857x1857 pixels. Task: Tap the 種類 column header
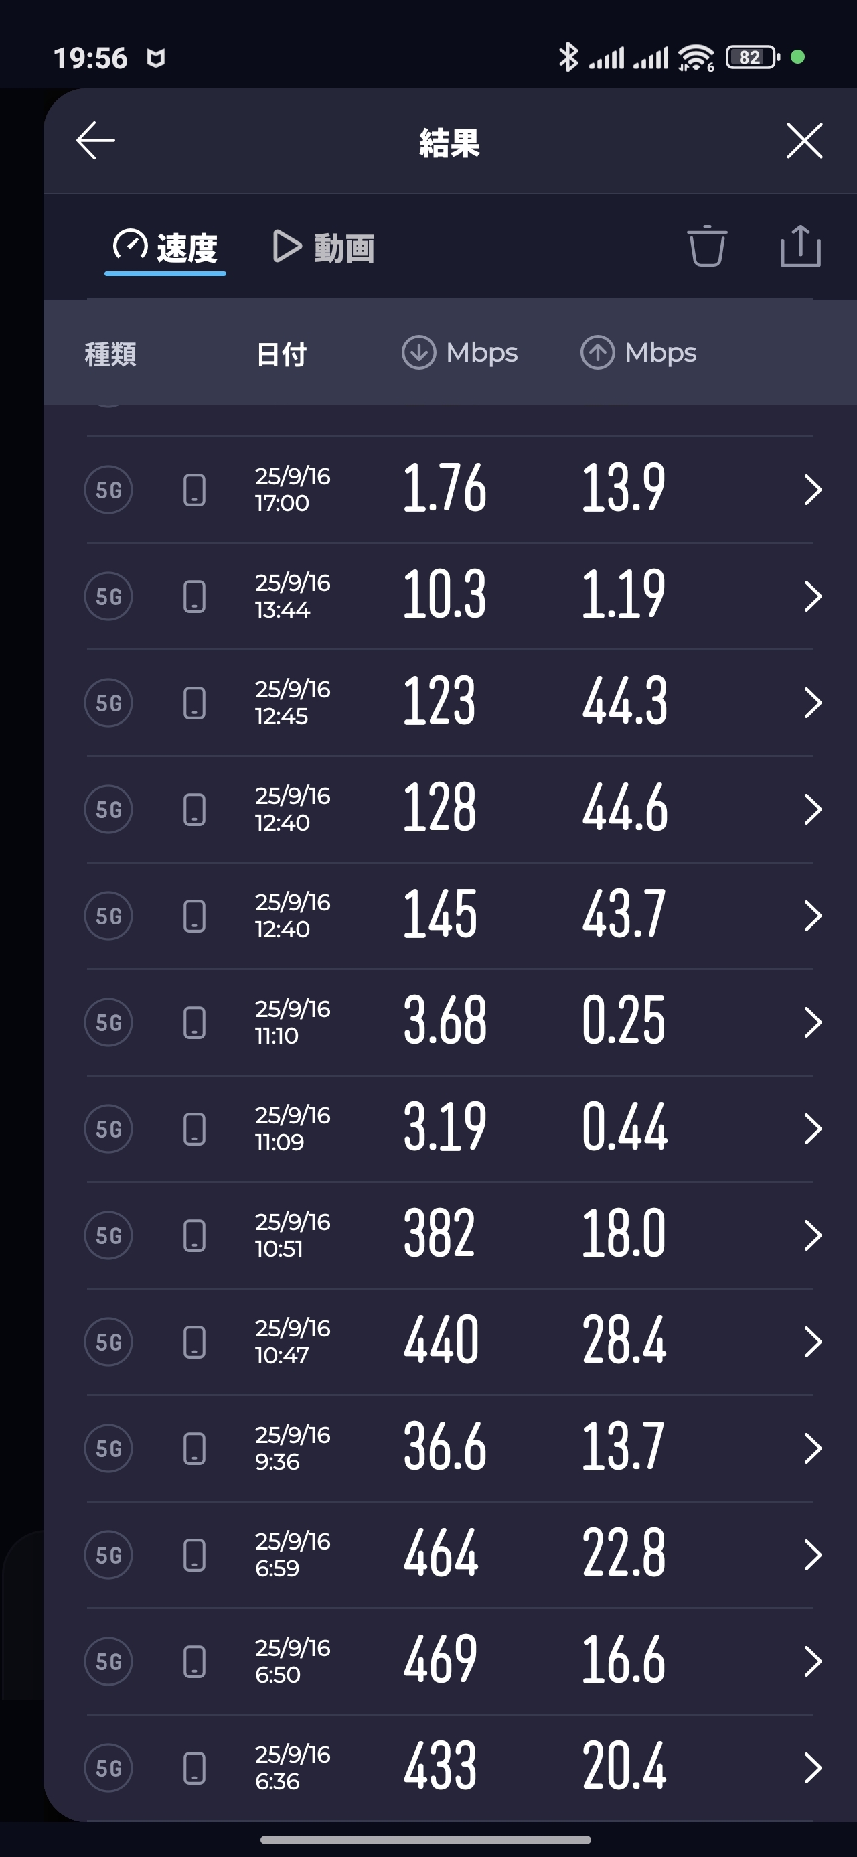tap(110, 354)
